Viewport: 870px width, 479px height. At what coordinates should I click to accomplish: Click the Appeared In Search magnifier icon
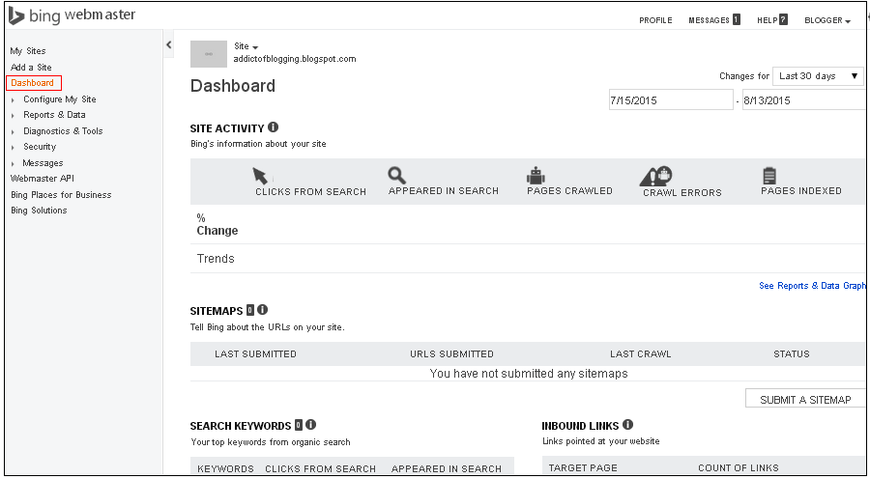tap(396, 175)
